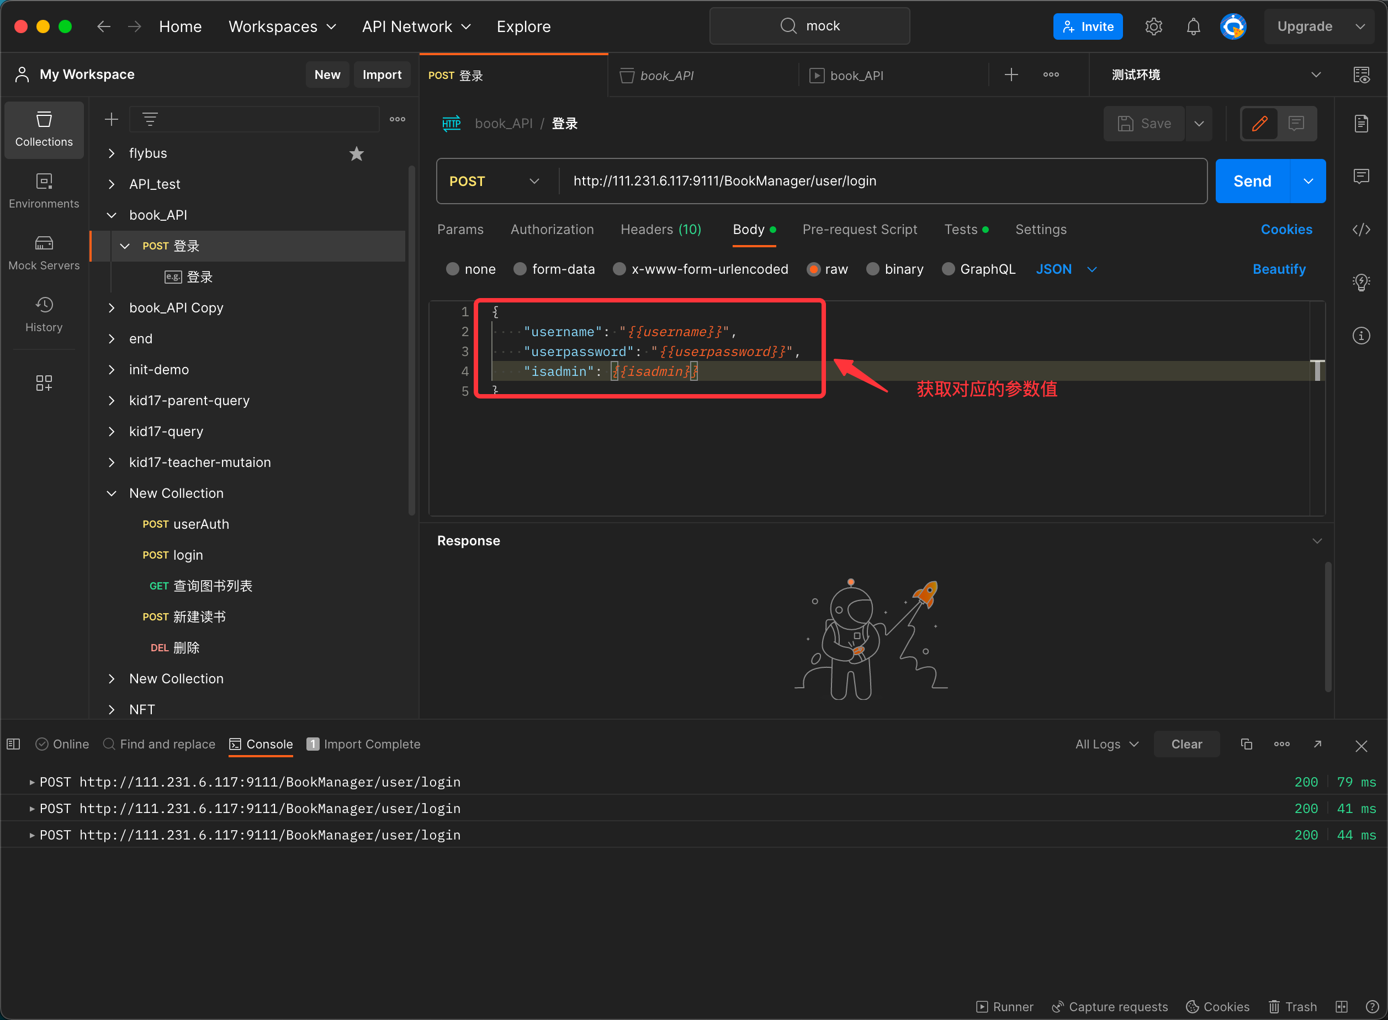Click the environment quick look icon
This screenshot has width=1388, height=1020.
coord(1361,75)
